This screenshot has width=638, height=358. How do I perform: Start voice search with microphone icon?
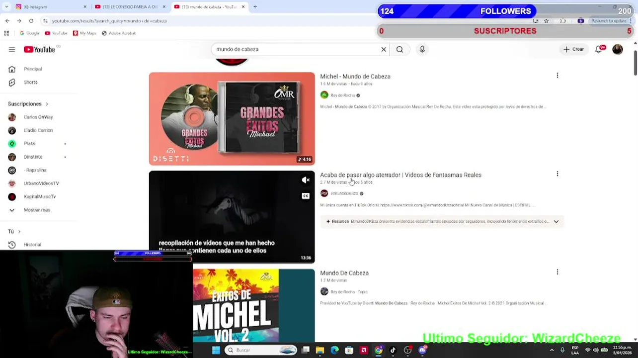[x=422, y=49]
